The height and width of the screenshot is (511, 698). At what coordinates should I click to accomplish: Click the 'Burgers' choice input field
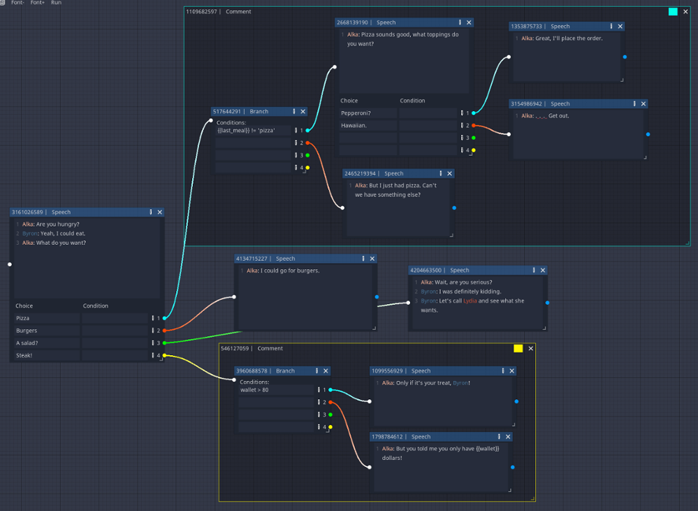(47, 331)
